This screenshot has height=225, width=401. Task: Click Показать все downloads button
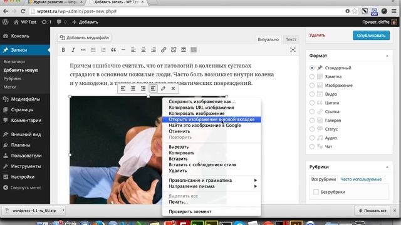point(372,211)
